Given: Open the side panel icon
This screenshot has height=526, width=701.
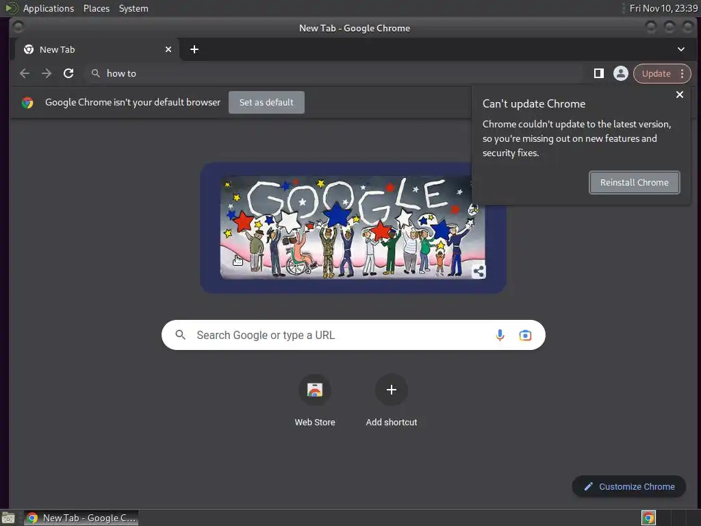Looking at the screenshot, I should tap(598, 73).
